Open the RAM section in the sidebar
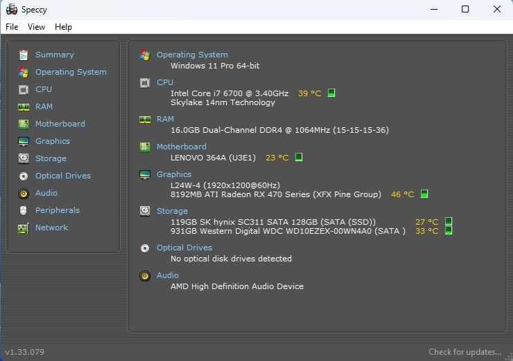The height and width of the screenshot is (361, 513). click(x=44, y=107)
